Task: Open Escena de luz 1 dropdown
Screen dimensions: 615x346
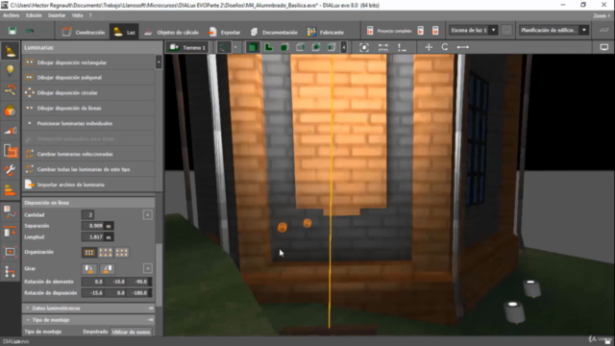Action: point(473,30)
